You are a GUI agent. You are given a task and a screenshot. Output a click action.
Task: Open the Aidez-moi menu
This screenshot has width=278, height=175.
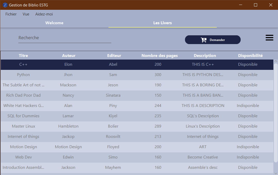[44, 14]
